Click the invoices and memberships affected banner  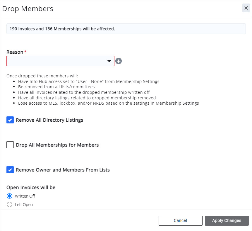click(126, 29)
